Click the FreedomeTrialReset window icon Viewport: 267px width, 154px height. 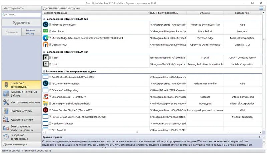pos(45,123)
